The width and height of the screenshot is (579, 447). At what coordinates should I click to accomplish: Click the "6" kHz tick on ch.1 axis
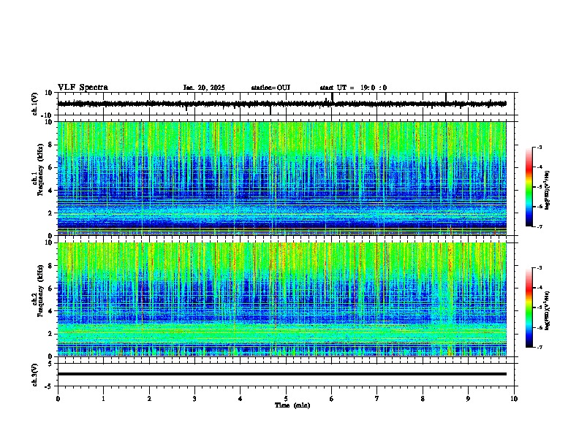click(x=51, y=167)
